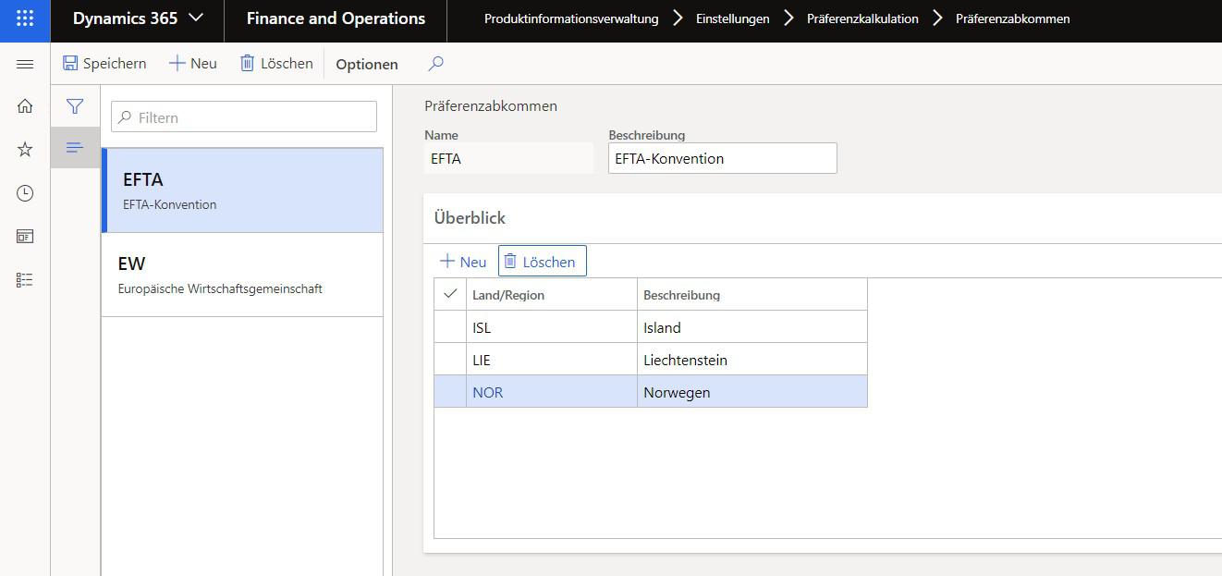The height and width of the screenshot is (576, 1222).
Task: Toggle the list view pane icon
Action: coord(75,148)
